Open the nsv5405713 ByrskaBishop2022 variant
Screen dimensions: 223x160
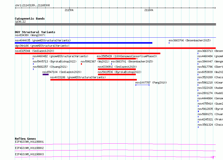55,61
